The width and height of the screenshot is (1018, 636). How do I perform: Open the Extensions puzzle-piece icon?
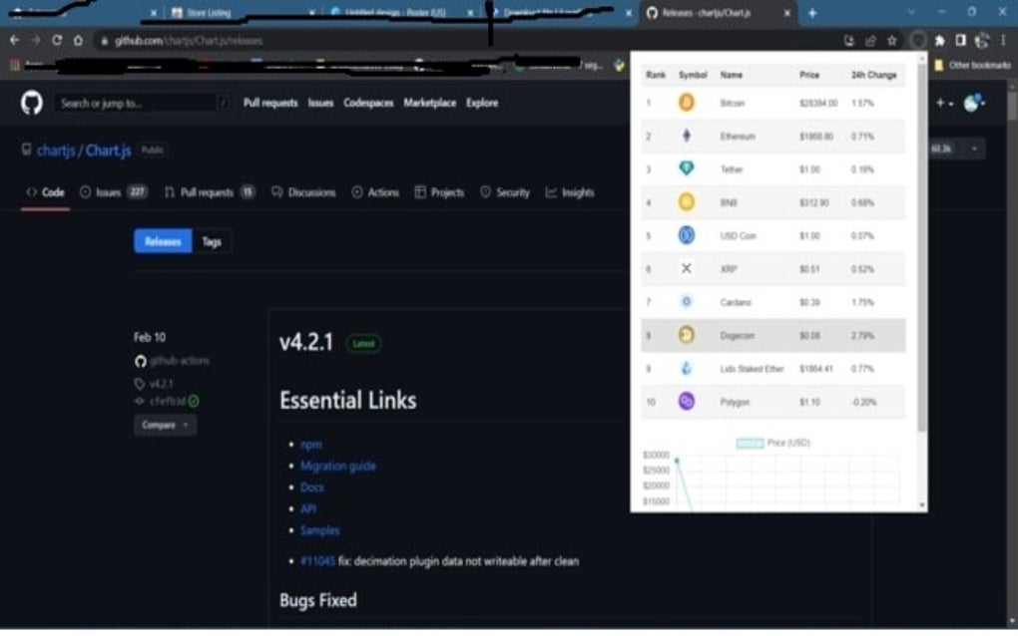939,40
